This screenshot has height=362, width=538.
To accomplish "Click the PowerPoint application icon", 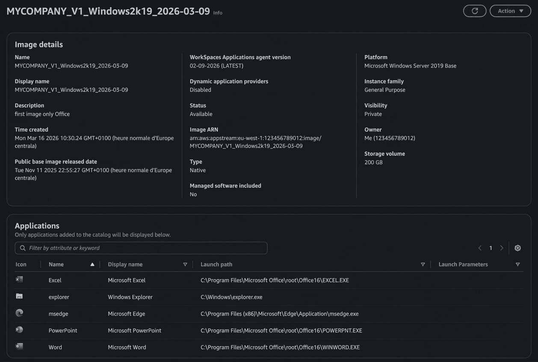I will pyautogui.click(x=19, y=330).
